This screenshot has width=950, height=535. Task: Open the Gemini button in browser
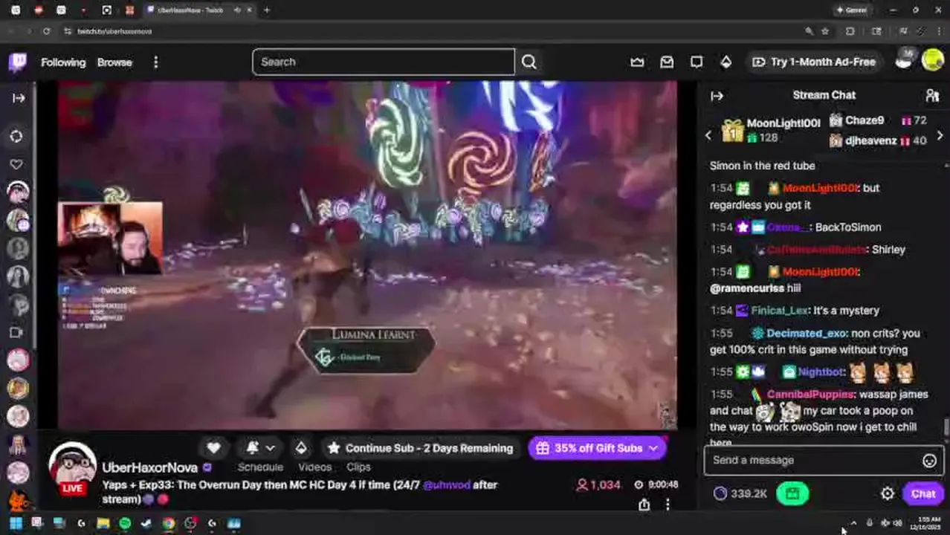pyautogui.click(x=852, y=10)
